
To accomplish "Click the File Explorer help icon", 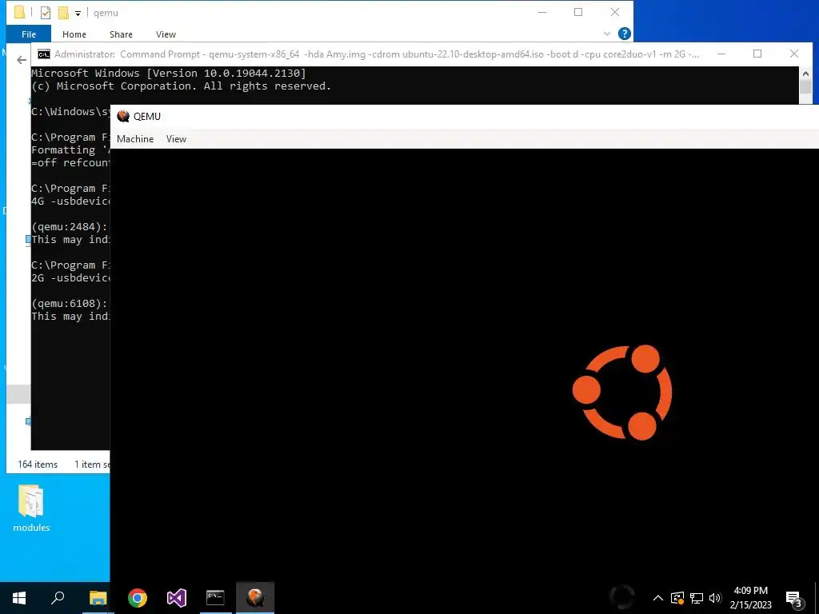I will click(x=624, y=34).
